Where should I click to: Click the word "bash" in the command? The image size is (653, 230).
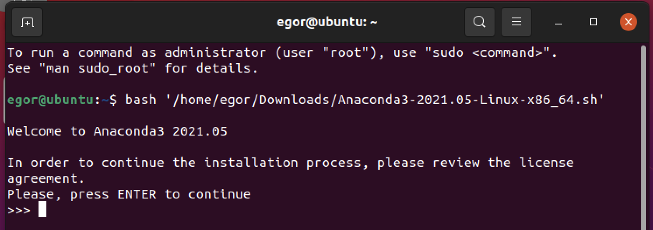[x=141, y=100]
